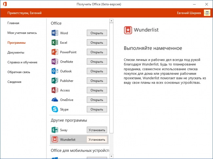
Task: Select the OneNote label in the list
Action: (67, 62)
